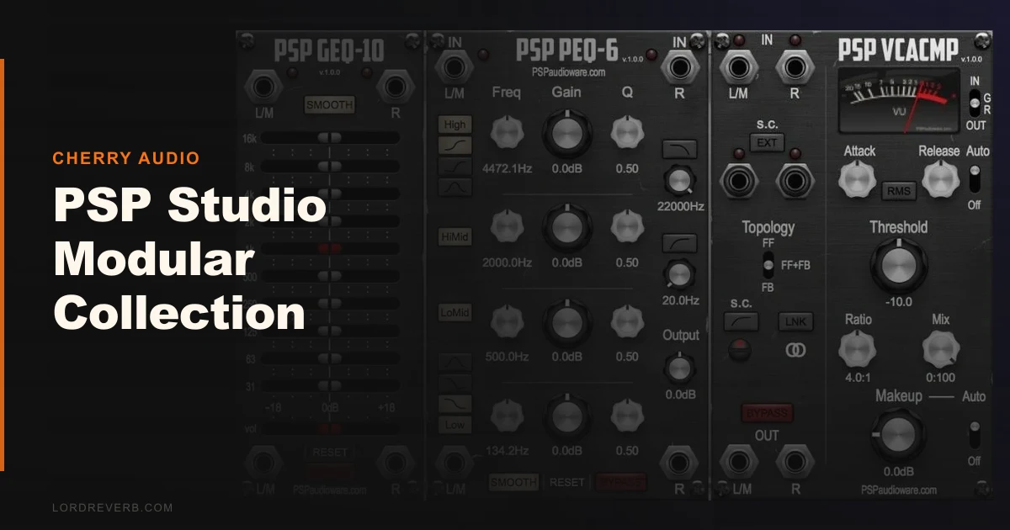
Task: Click the PEQ-6 SMOOTH button
Action: (x=513, y=482)
